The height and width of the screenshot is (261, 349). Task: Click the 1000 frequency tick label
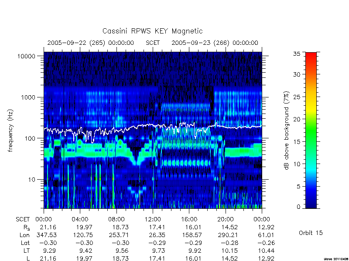click(x=28, y=97)
